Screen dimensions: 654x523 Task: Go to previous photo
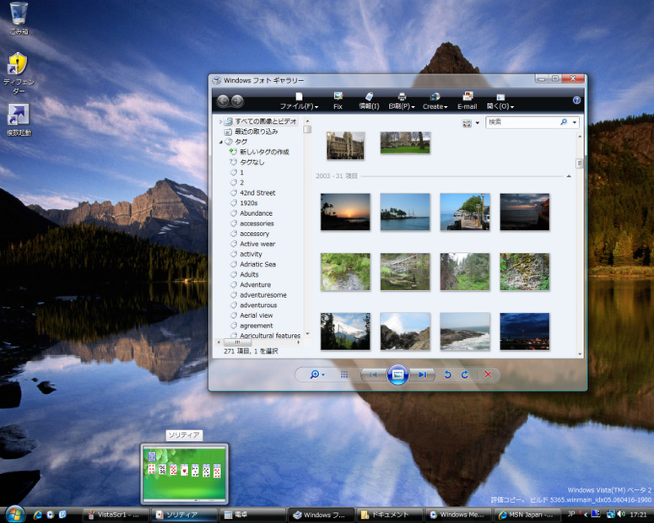tap(373, 375)
